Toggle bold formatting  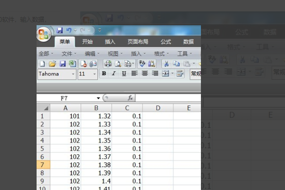[104, 74]
